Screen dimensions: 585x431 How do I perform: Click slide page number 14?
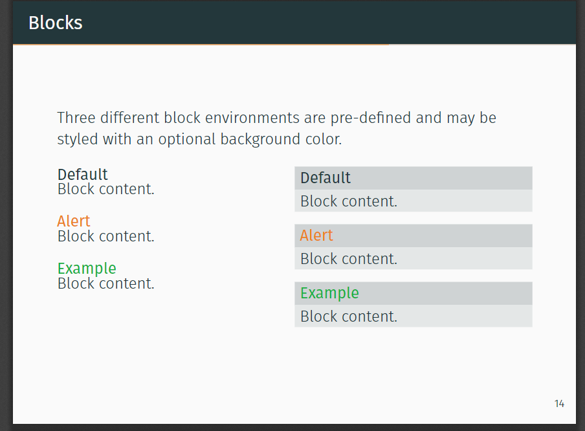coord(559,404)
